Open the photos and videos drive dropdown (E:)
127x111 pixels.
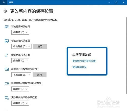tap(21, 75)
